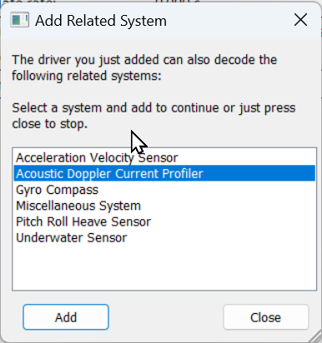The width and height of the screenshot is (322, 343).
Task: Select the first system in the list
Action: [x=164, y=157]
